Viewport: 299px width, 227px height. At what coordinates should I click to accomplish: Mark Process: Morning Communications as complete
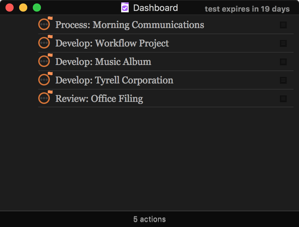click(x=44, y=24)
